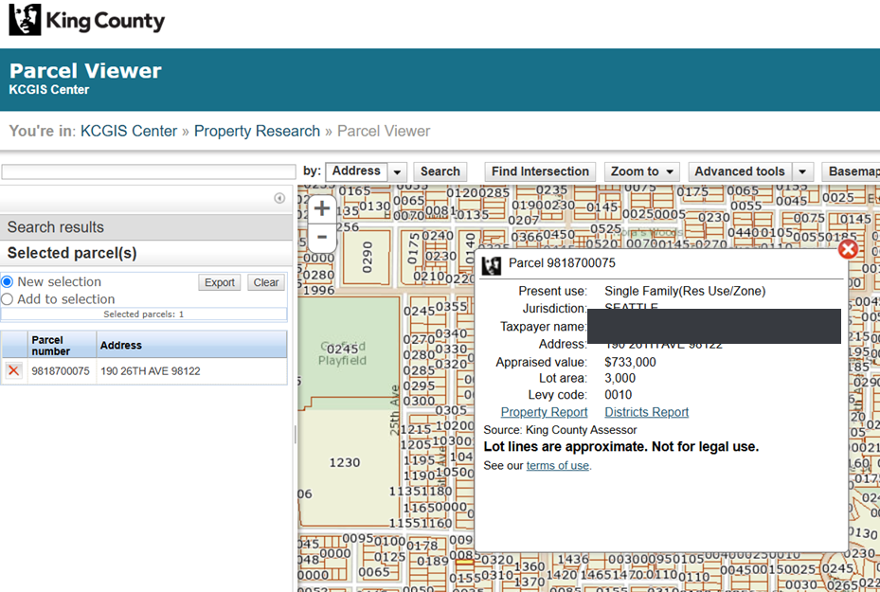The height and width of the screenshot is (592, 880).
Task: Go to Property Research breadcrumb link
Action: click(x=257, y=131)
